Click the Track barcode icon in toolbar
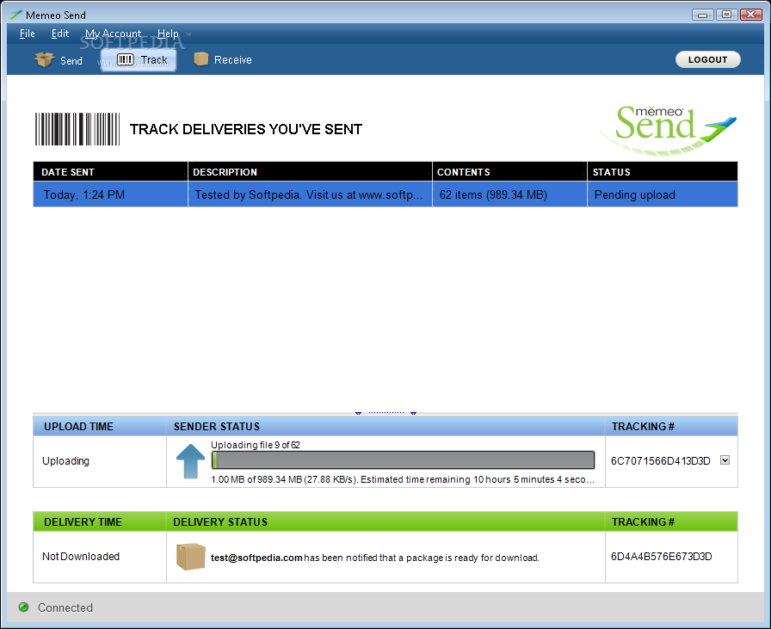The width and height of the screenshot is (771, 629). tap(125, 59)
